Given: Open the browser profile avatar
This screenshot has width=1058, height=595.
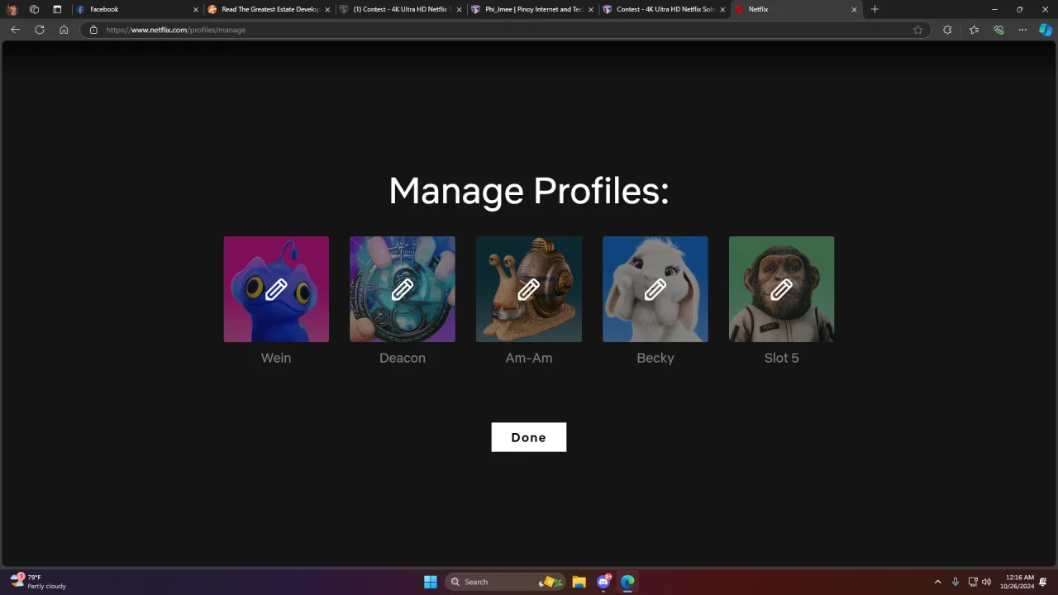Looking at the screenshot, I should (x=12, y=9).
